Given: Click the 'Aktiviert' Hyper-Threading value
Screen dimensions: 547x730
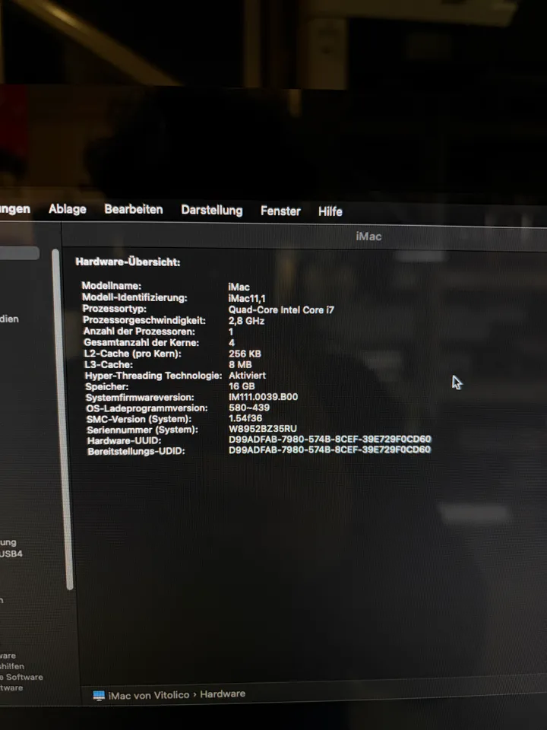Looking at the screenshot, I should click(x=247, y=375).
